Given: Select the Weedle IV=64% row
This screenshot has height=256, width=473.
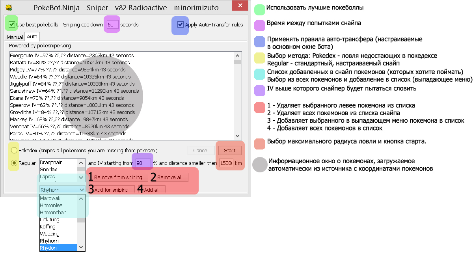Looking at the screenshot, I should (121, 77).
